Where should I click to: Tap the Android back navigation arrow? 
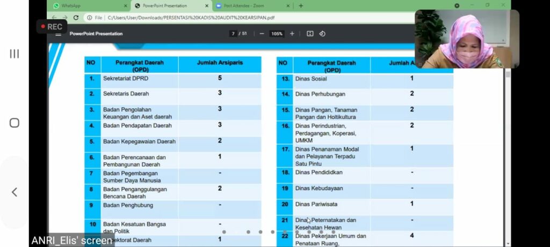[15, 192]
